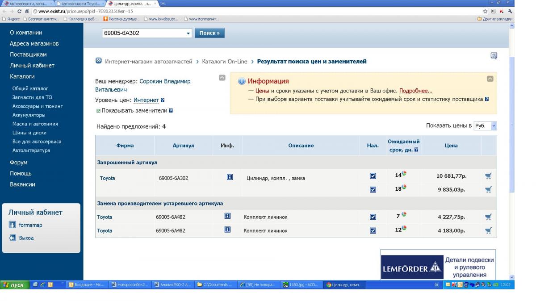536x301 pixels.
Task: Open Входящие taskbar window
Action: coord(88,284)
